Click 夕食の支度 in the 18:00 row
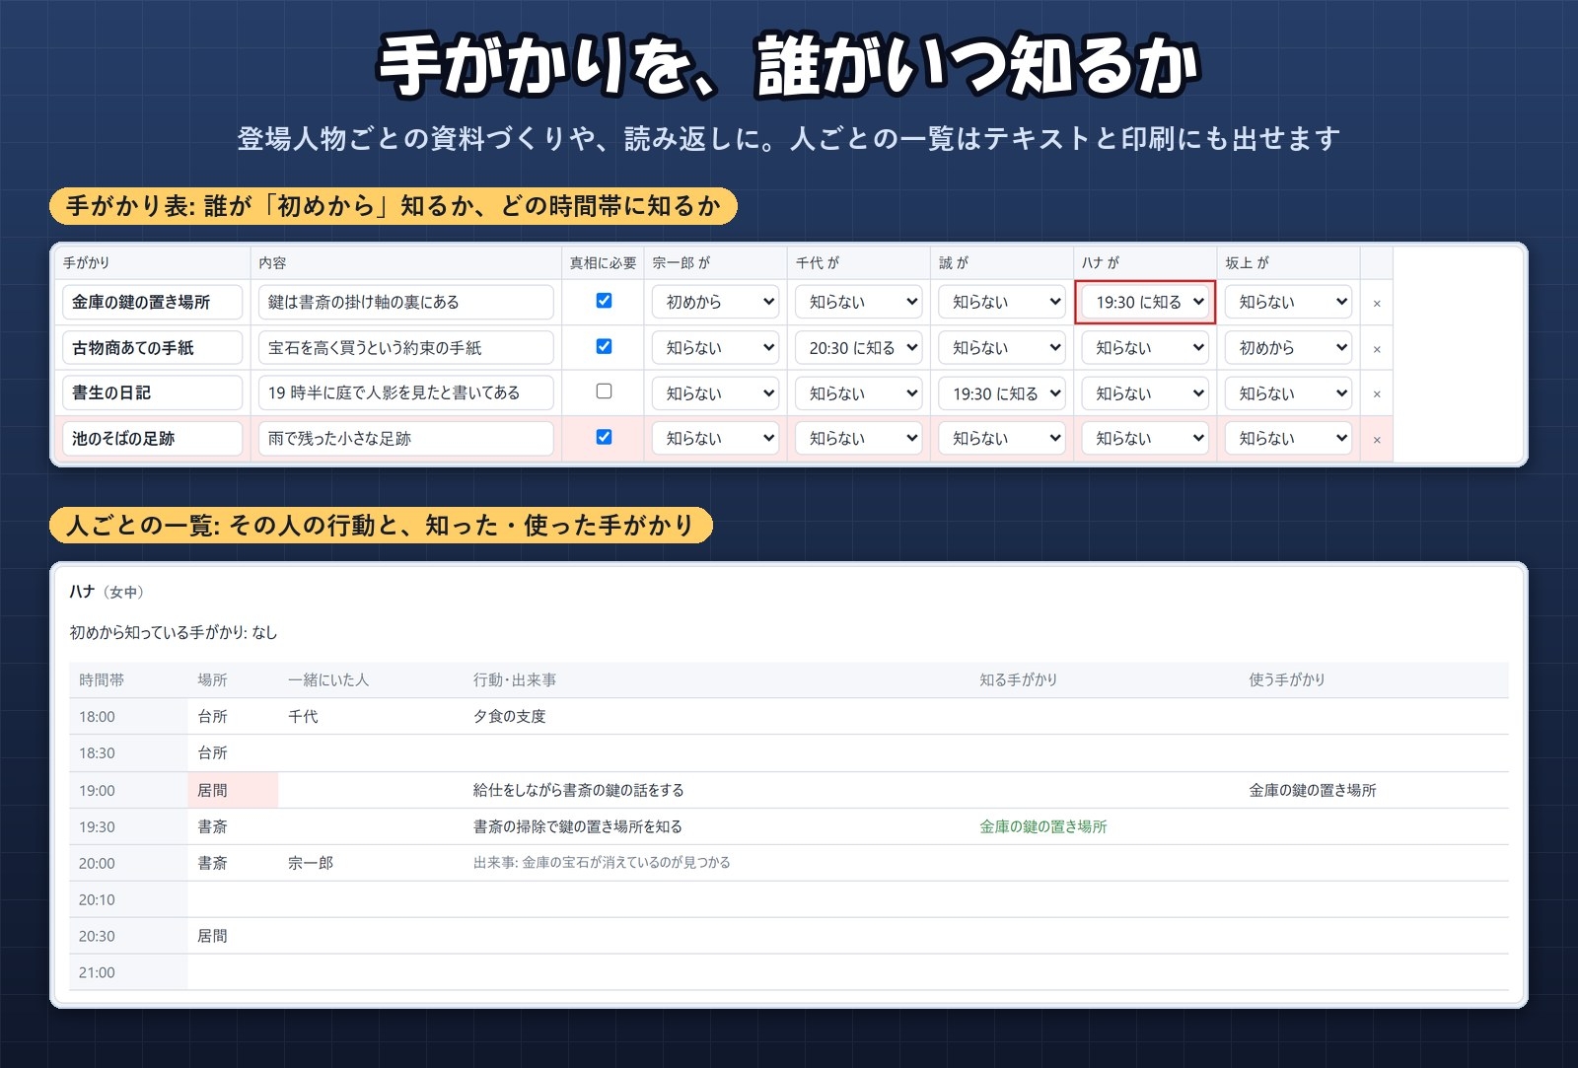 click(x=509, y=717)
